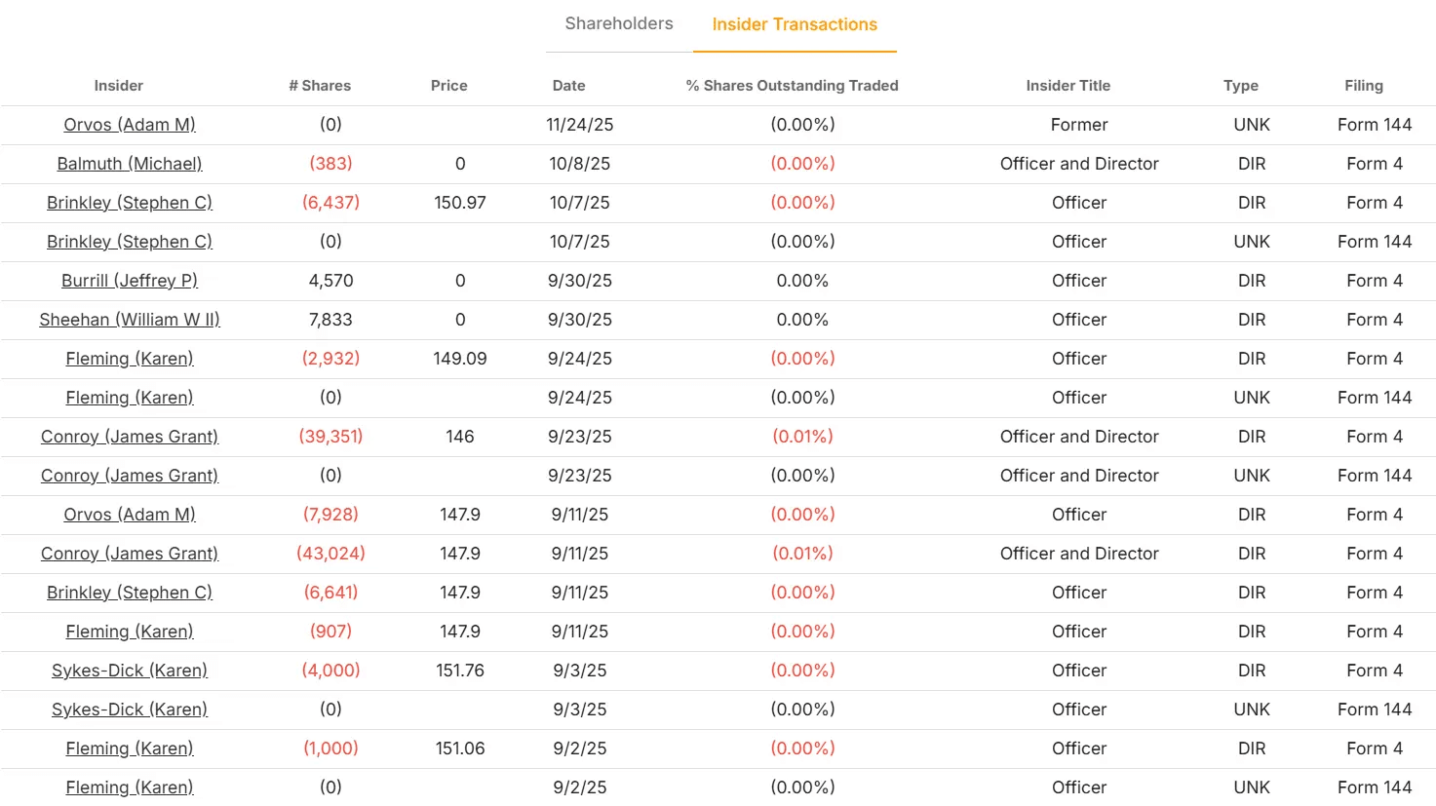Open Brinkley (Stephen C) link with 6,437 shares
Screen dimensions: 1436x806
pyautogui.click(x=130, y=203)
